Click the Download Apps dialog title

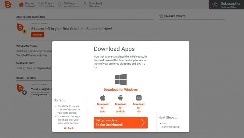pyautogui.click(x=114, y=49)
